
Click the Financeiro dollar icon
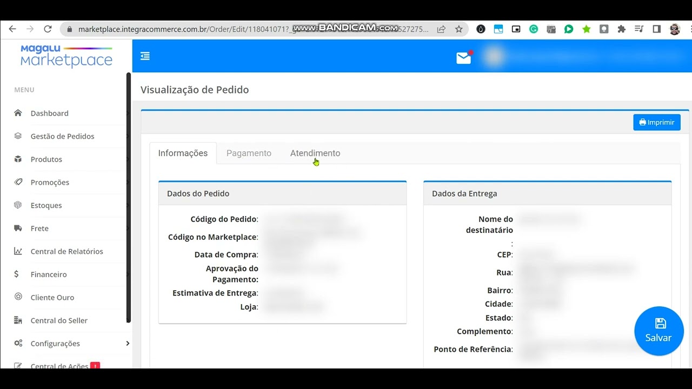click(x=17, y=274)
